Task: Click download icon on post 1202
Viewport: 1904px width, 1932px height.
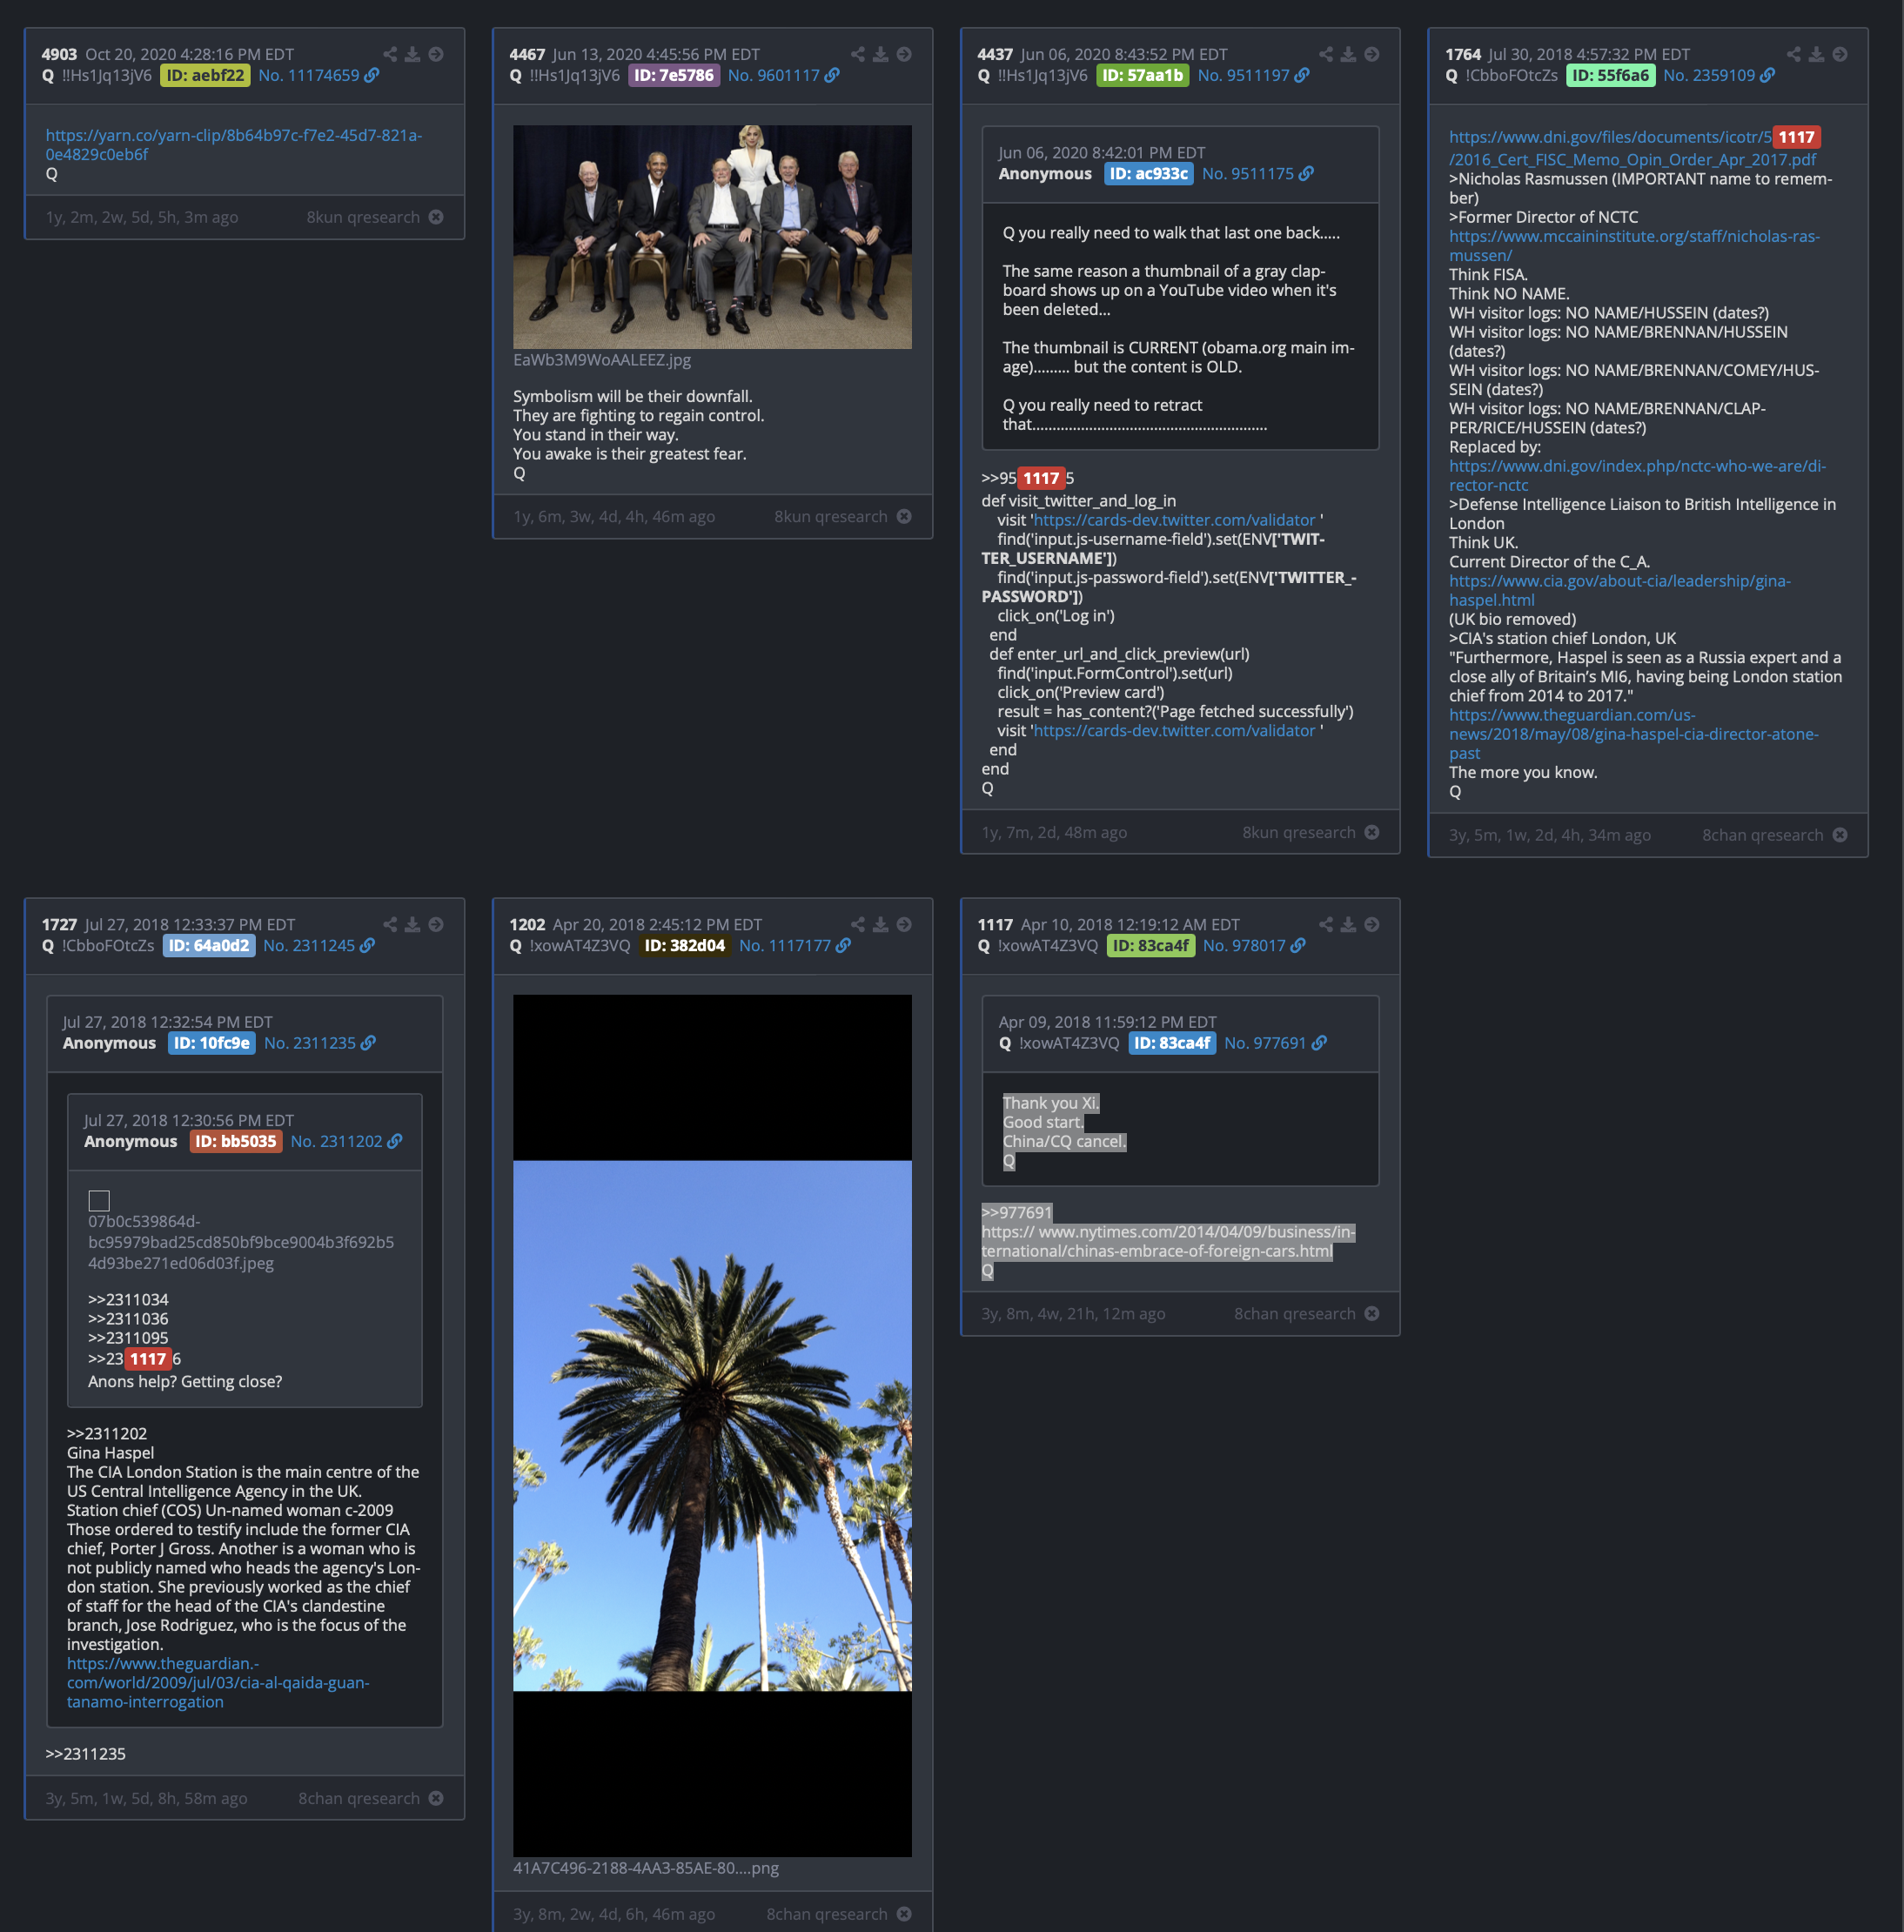Action: (880, 924)
